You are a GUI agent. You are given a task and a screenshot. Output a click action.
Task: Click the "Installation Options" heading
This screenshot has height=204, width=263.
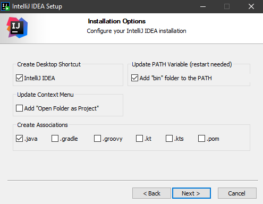pyautogui.click(x=117, y=21)
